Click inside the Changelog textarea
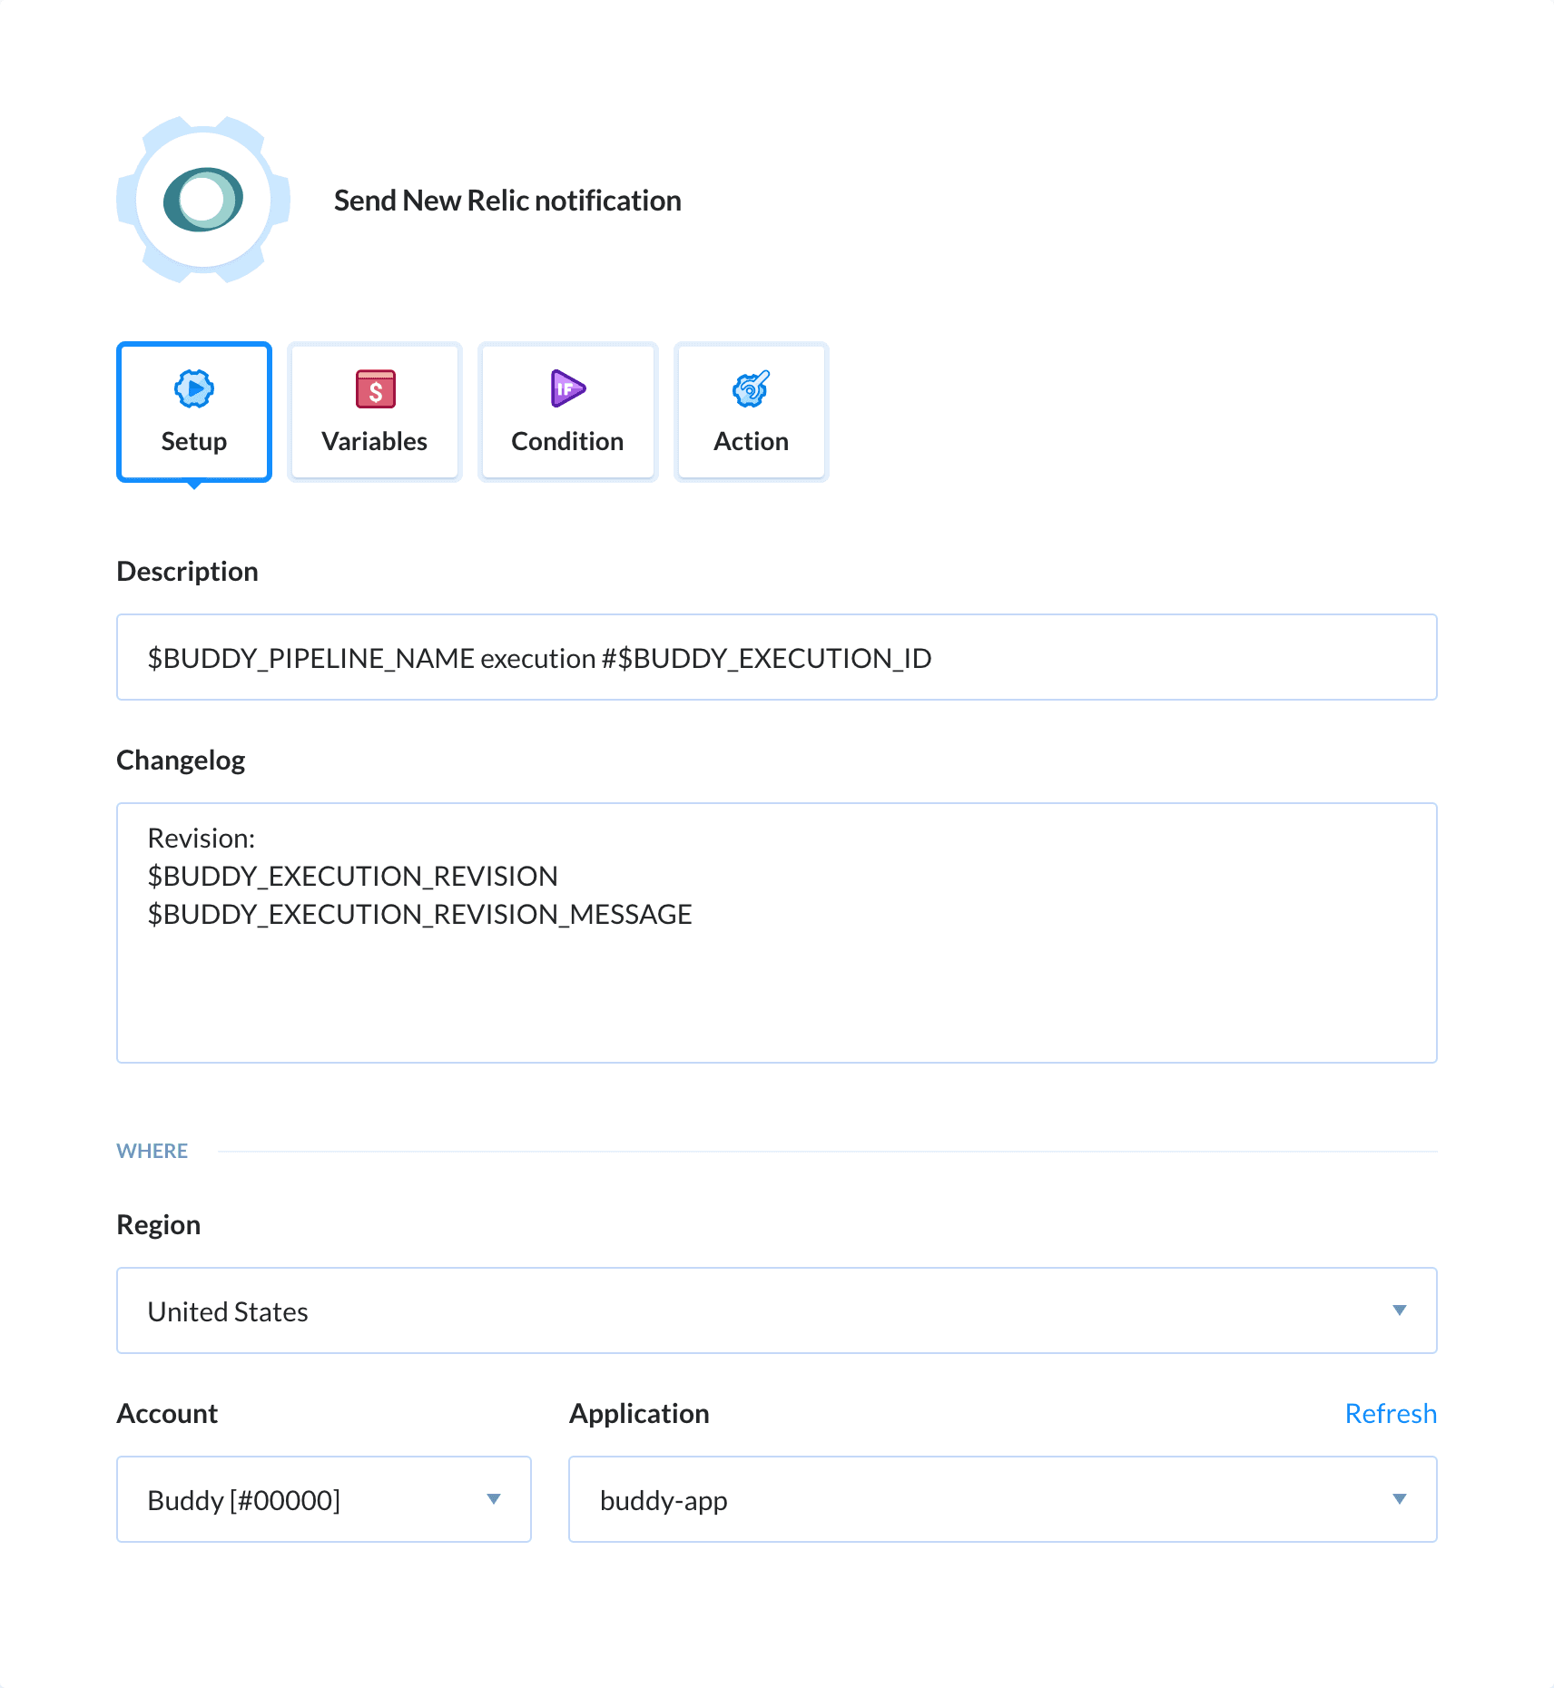This screenshot has width=1554, height=1688. click(x=776, y=930)
